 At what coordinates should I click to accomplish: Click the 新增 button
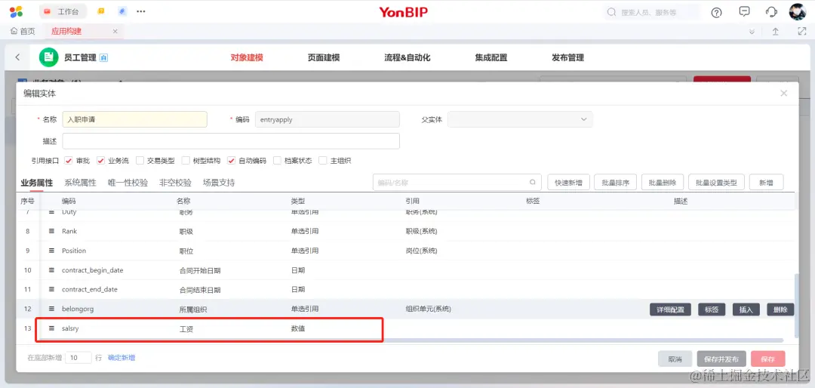766,183
